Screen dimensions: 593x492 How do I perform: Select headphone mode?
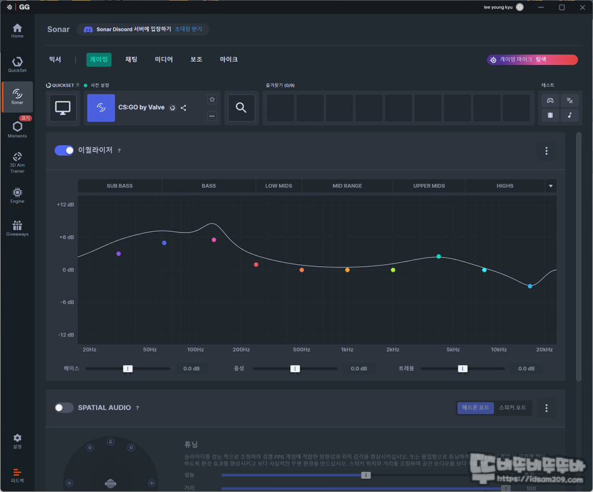tap(475, 408)
